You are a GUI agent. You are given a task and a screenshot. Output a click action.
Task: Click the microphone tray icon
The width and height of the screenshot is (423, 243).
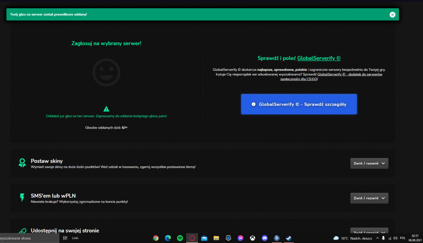383,238
